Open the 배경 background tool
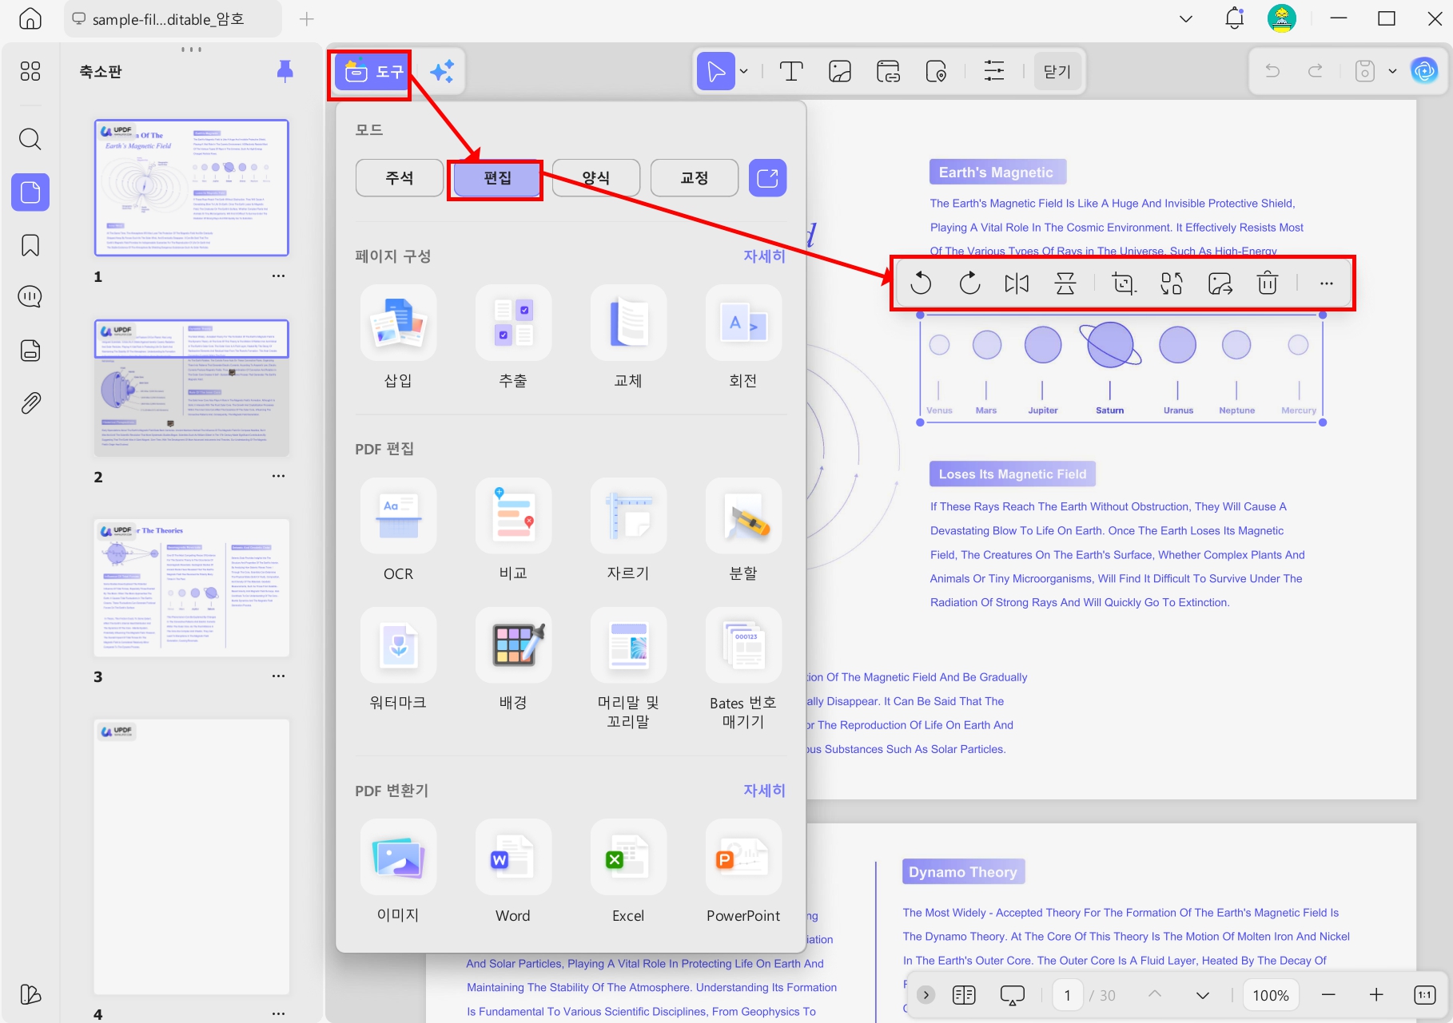This screenshot has width=1453, height=1023. tap(513, 645)
